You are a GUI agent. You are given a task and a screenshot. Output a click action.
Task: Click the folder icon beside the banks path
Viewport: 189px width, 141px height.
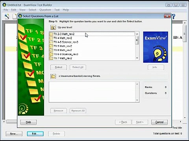pos(53,76)
